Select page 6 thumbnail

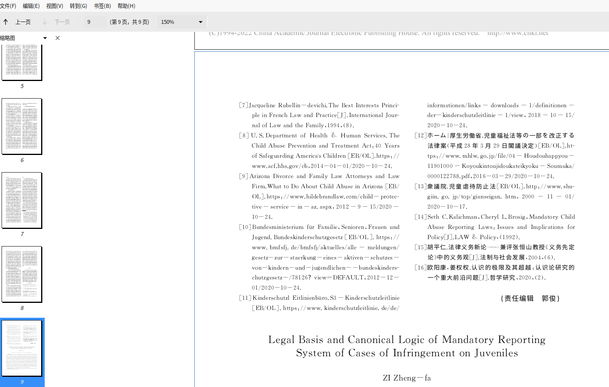pos(22,126)
